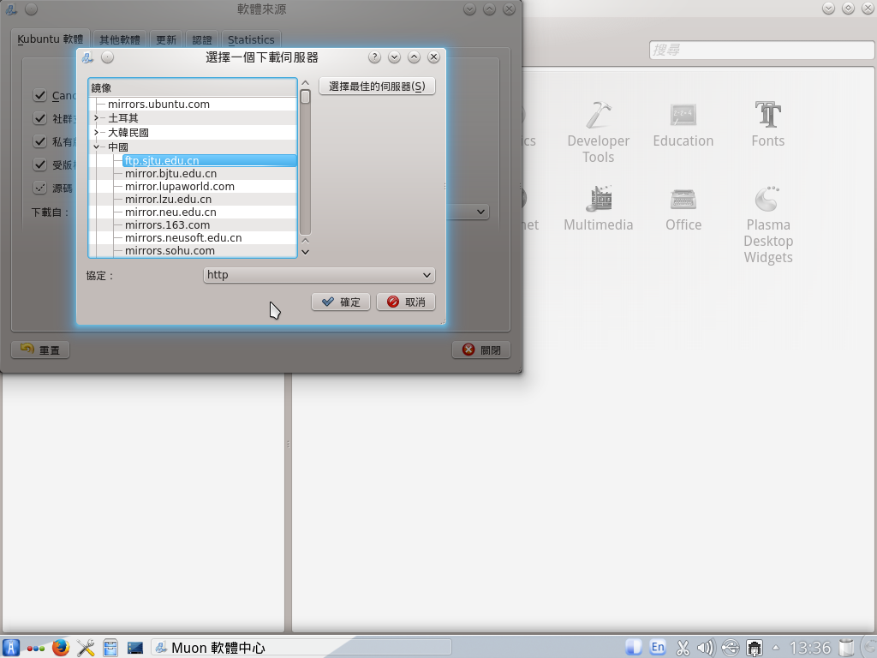
Task: Confirm with the 確定 button
Action: point(341,302)
